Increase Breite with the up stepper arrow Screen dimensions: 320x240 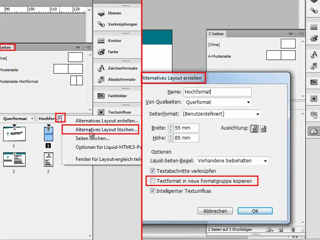pyautogui.click(x=171, y=126)
